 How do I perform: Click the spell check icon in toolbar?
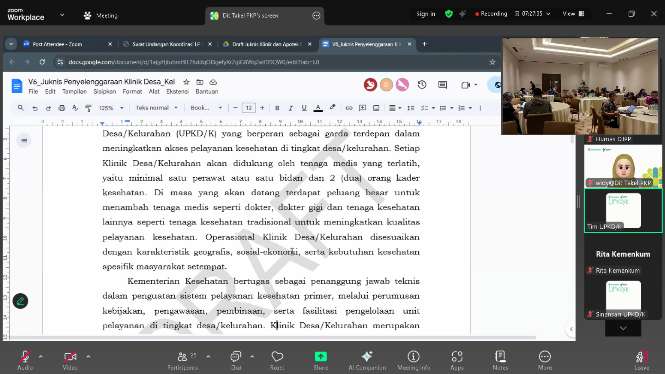pyautogui.click(x=75, y=108)
